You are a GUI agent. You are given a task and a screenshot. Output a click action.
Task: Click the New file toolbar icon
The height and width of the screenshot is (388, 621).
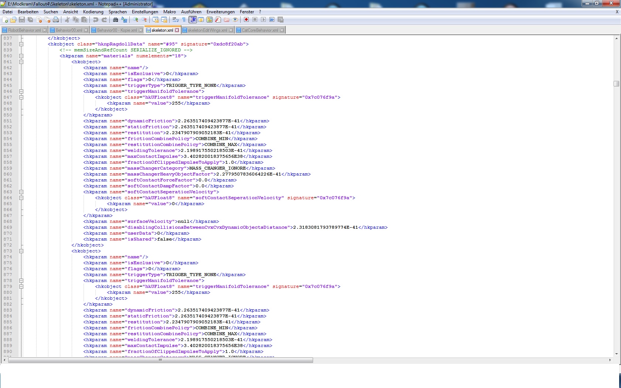[x=5, y=20]
